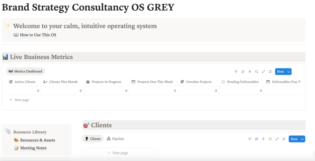Screen dimensions: 315x161
Task: Open the Meeting Notes page
Action: click(33, 148)
